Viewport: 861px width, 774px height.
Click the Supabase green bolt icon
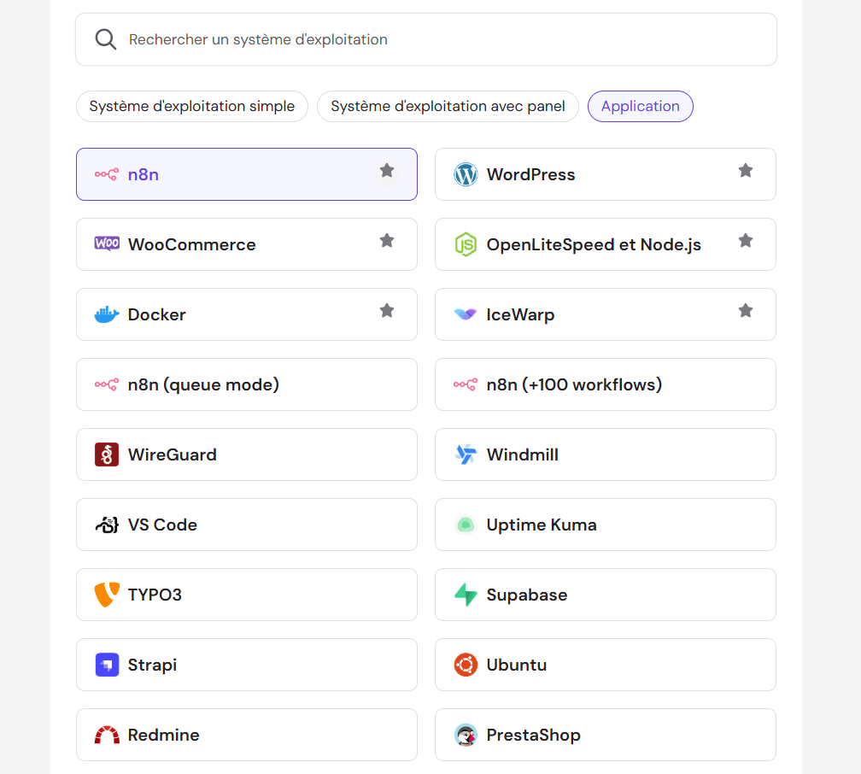tap(466, 595)
